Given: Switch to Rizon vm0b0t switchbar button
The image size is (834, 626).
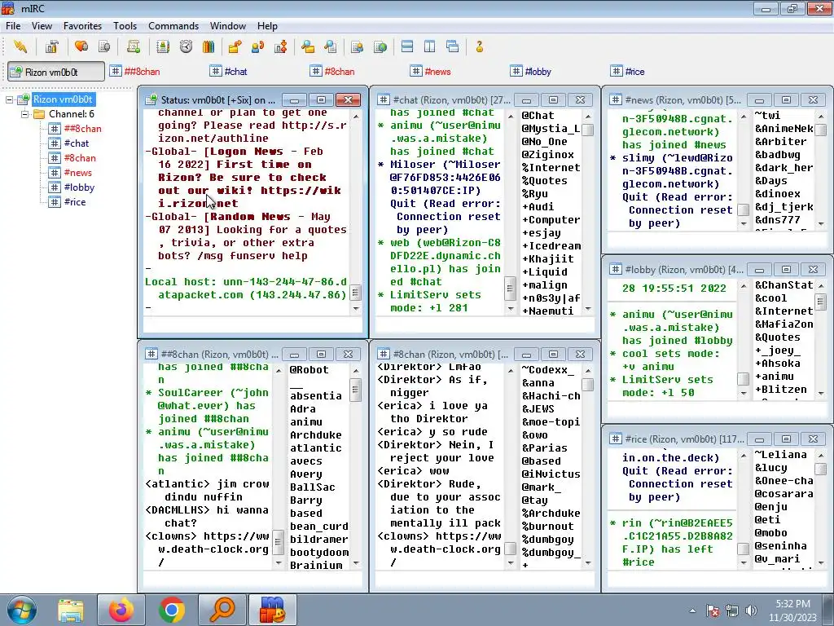Looking at the screenshot, I should (56, 72).
